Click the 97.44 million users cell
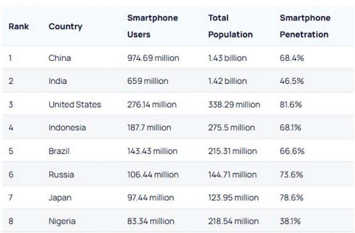This screenshot has height=233, width=355. (151, 198)
